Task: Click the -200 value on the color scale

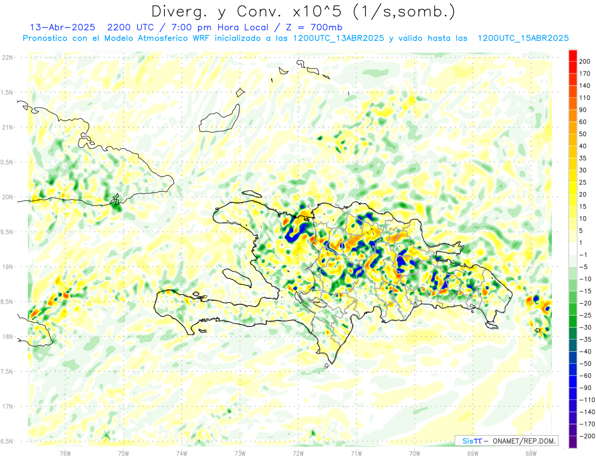Action: (587, 436)
